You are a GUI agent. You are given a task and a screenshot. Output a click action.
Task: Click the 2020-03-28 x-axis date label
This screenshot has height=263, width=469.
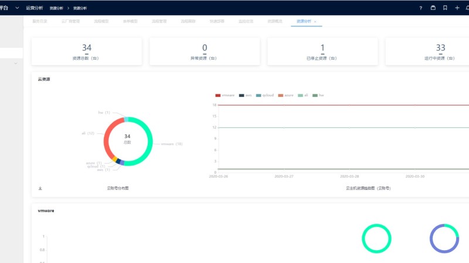click(349, 177)
